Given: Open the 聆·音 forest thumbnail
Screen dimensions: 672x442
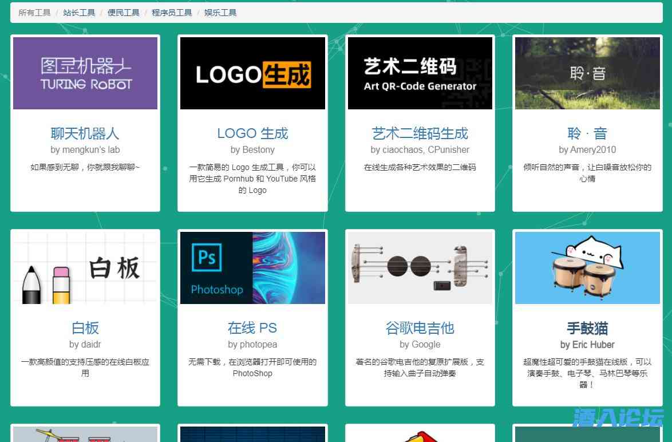Looking at the screenshot, I should 587,73.
